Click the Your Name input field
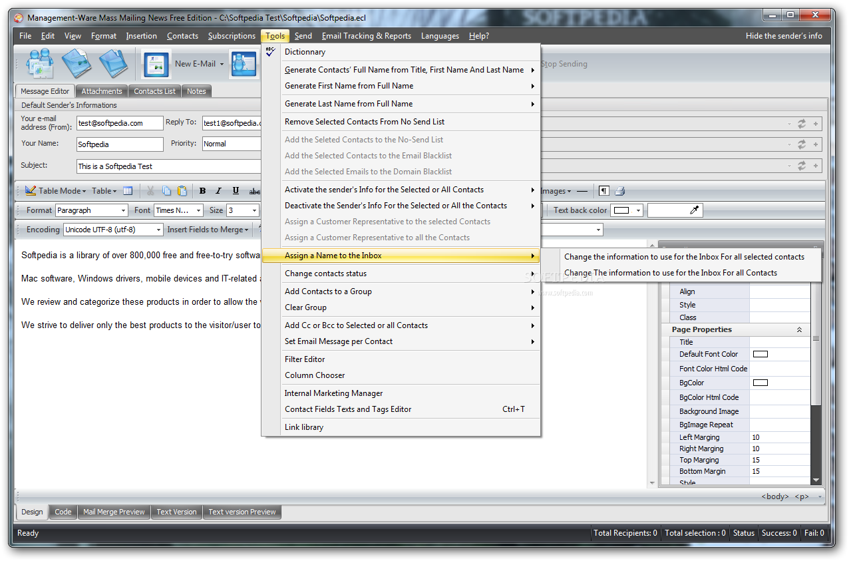Viewport: 849px width, 561px height. pyautogui.click(x=120, y=144)
